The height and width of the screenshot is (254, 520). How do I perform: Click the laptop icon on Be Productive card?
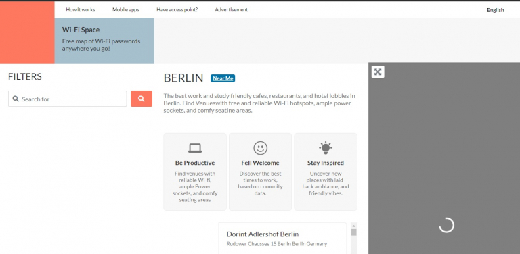pos(195,148)
